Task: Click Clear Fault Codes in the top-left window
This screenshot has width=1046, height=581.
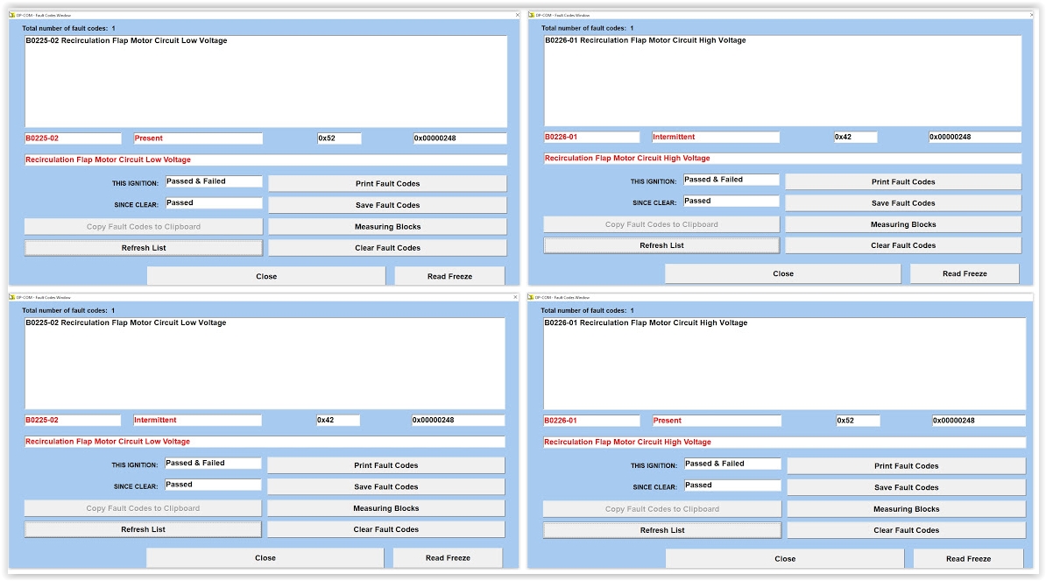Action: click(387, 248)
